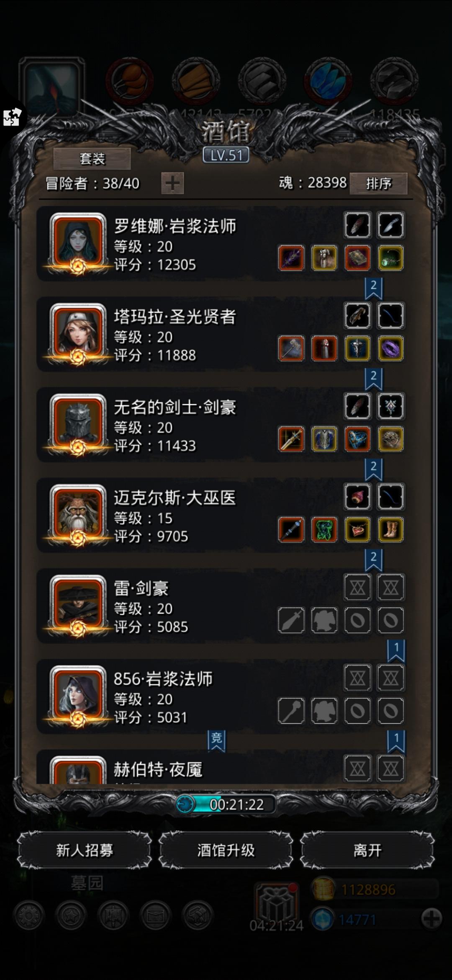Open the blue armor icon of 无名的剑士·剑豪
452x980 pixels.
tap(324, 439)
